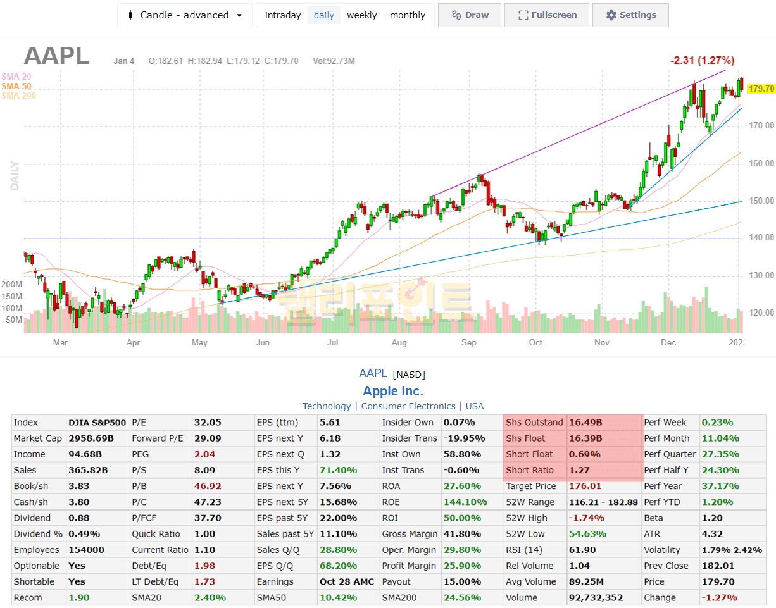Open the Consumer Electronics industry link

pos(408,406)
